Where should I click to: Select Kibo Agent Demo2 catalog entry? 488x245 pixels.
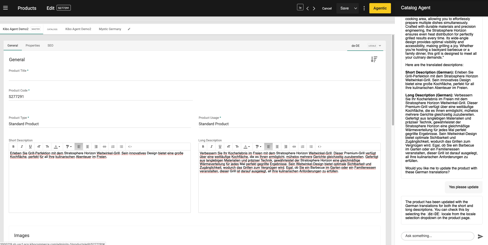(x=78, y=29)
